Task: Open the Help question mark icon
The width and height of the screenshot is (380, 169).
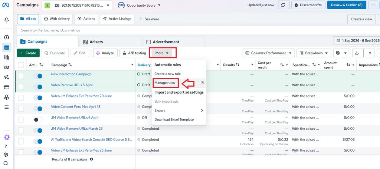Action: pos(6,146)
